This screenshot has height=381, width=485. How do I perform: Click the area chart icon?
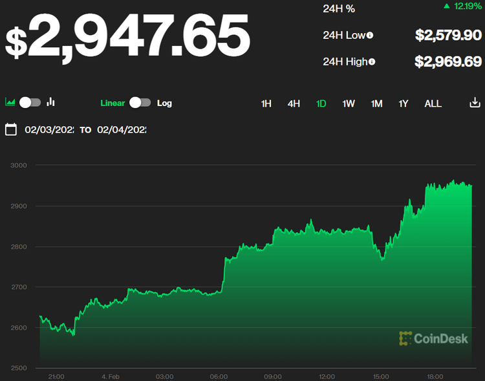pyautogui.click(x=10, y=102)
